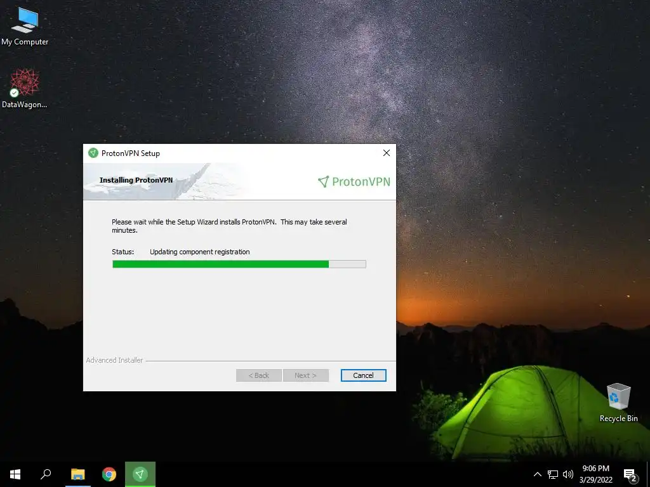Show hidden system tray icons
Screen dimensions: 650x487
[x=537, y=474]
